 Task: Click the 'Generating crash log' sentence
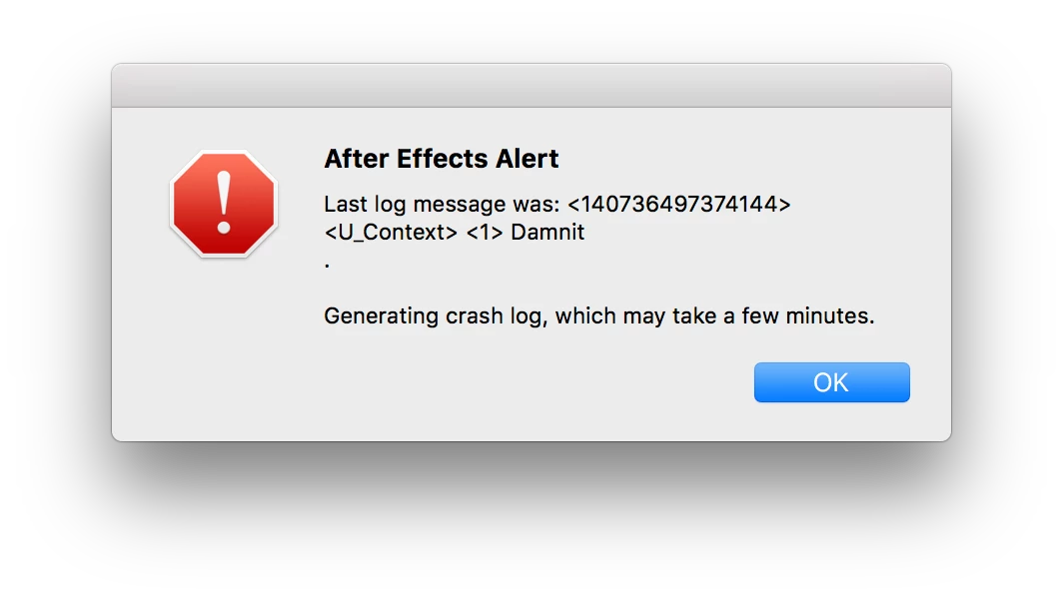[597, 315]
